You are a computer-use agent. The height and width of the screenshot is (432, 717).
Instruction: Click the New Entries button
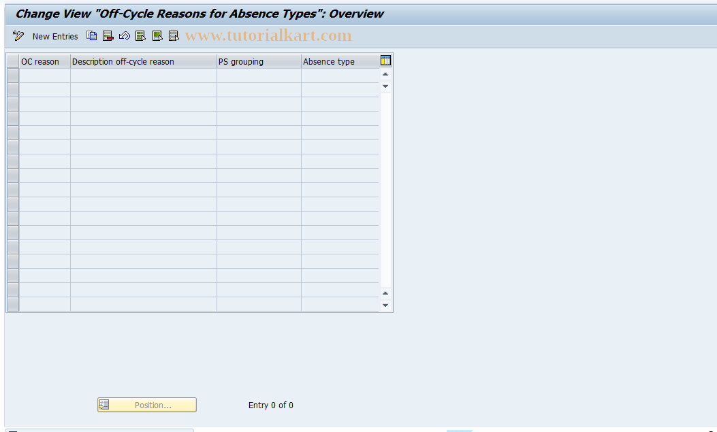55,37
